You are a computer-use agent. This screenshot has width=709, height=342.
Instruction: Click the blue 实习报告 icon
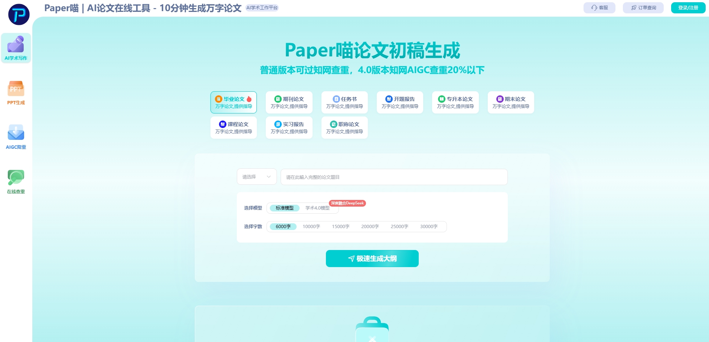pyautogui.click(x=278, y=124)
